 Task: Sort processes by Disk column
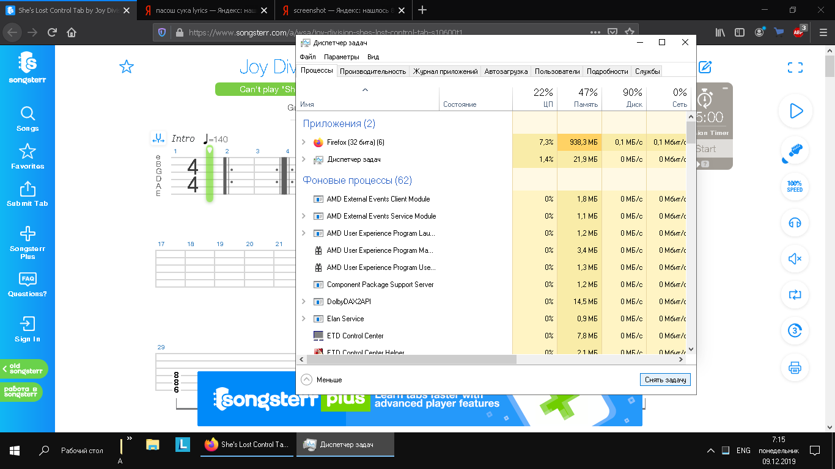tap(624, 98)
